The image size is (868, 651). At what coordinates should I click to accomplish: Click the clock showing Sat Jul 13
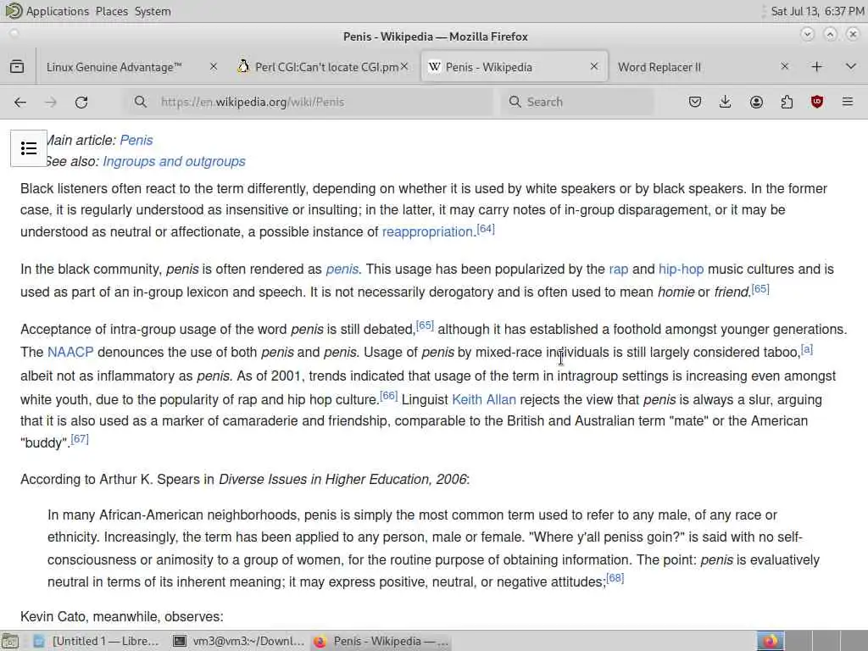[817, 11]
